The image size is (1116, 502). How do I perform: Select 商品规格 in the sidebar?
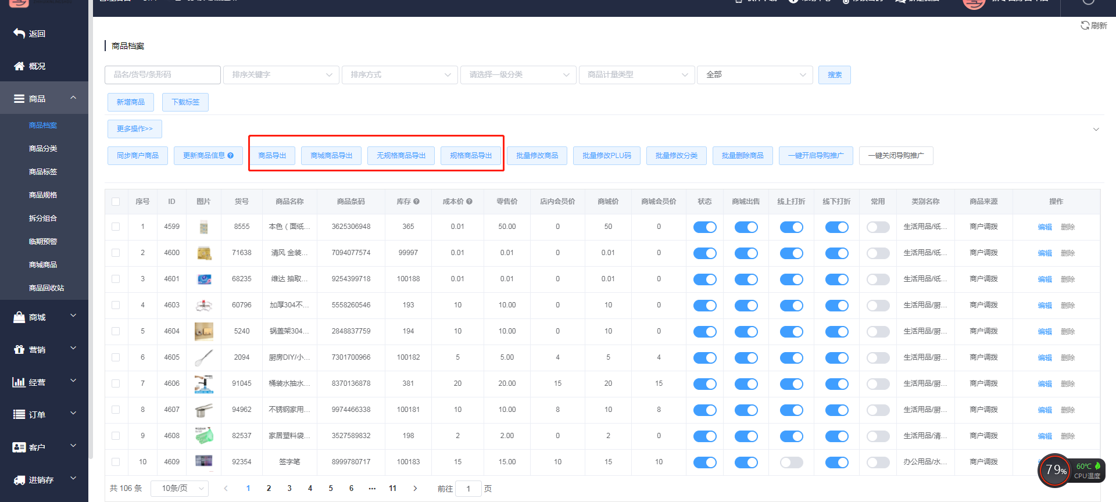43,195
